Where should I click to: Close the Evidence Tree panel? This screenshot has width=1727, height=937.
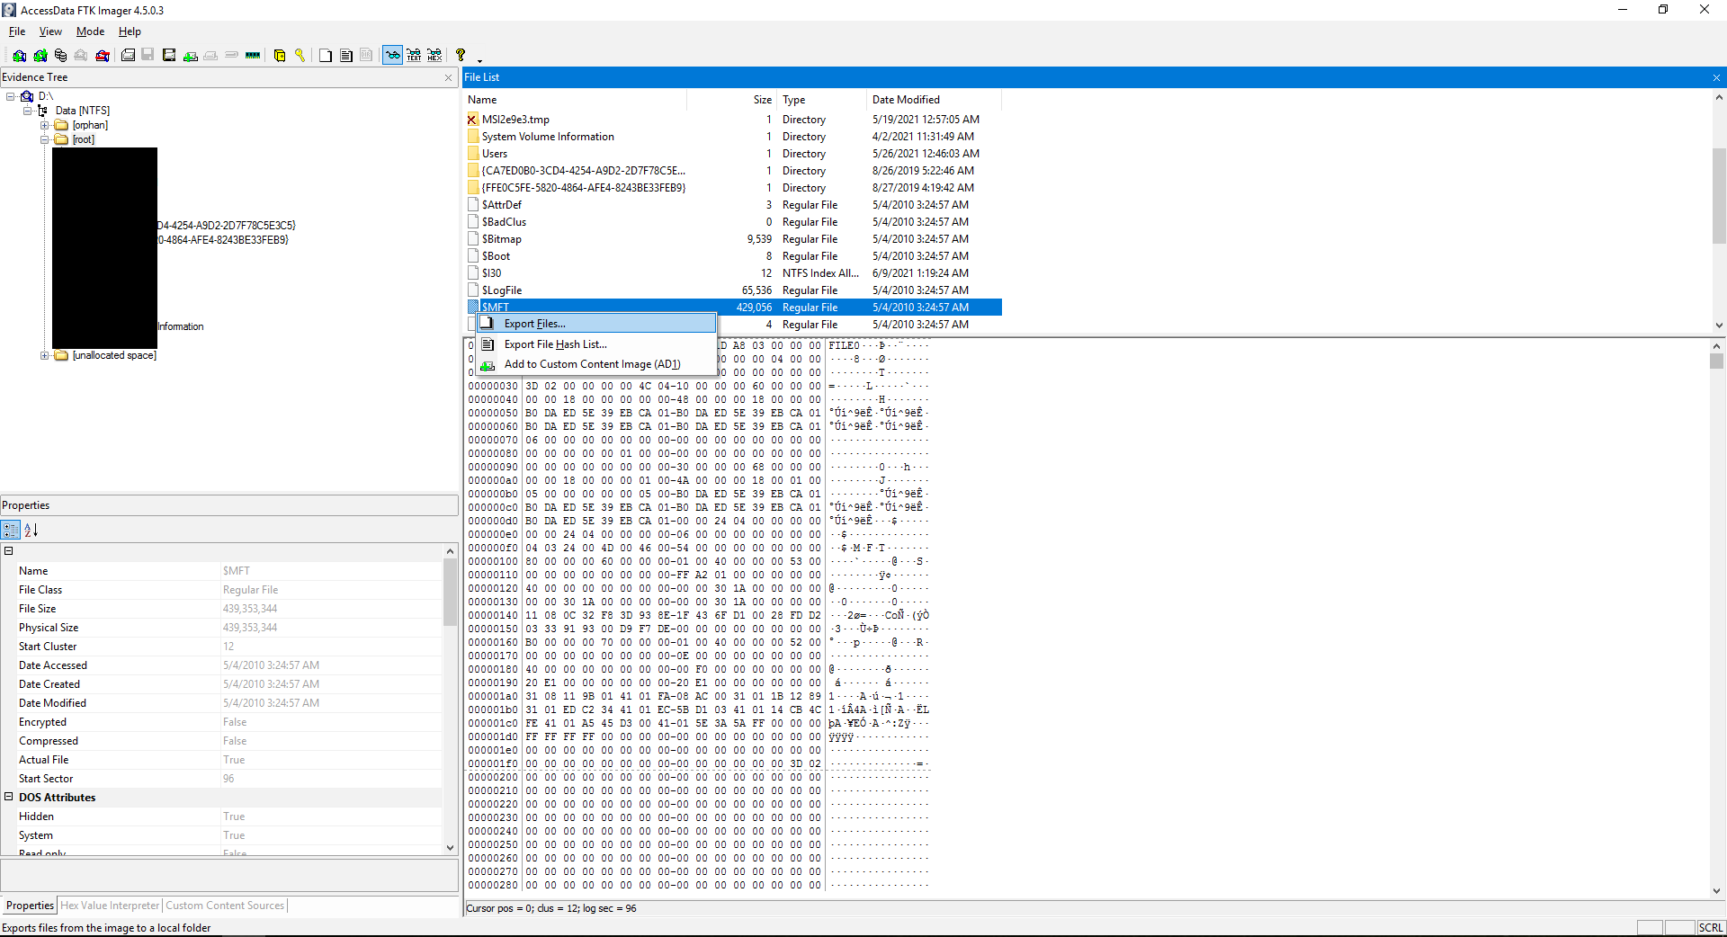[x=448, y=78]
